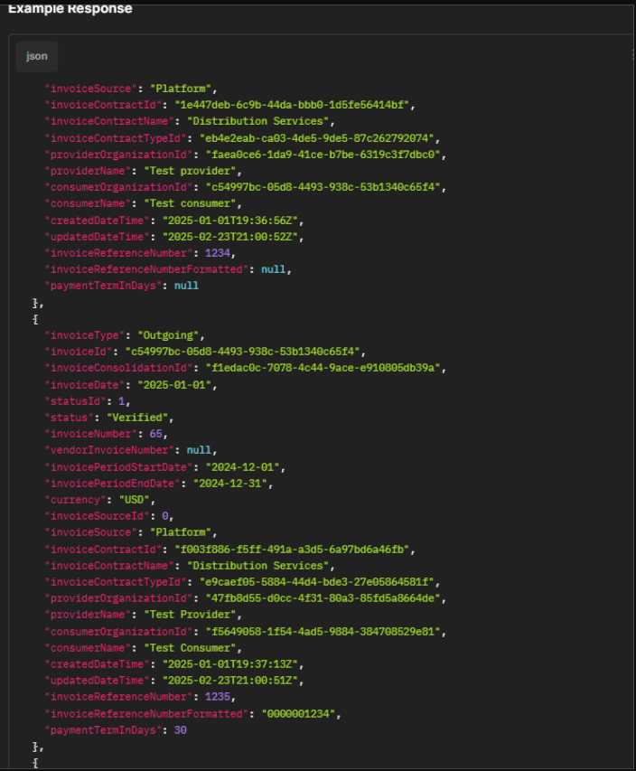This screenshot has height=771, width=636.
Task: Click the "Verified" status value
Action: coord(137,418)
